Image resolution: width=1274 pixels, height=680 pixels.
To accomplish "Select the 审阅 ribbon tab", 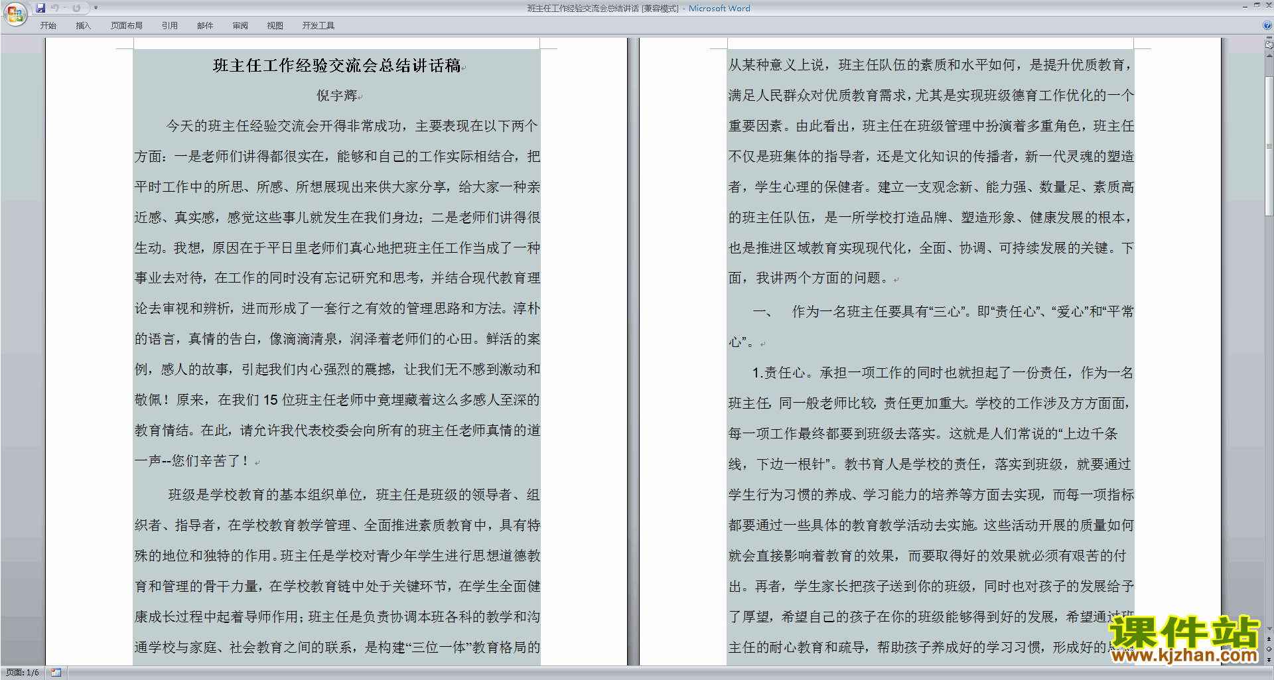I will 240,26.
